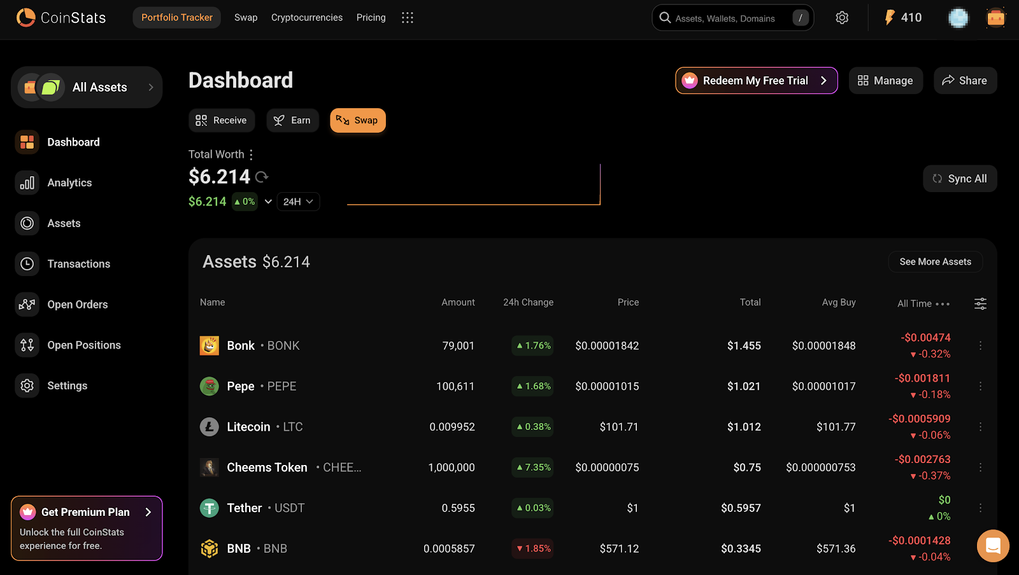Sort by the 24h Change column header
1019x575 pixels.
pos(529,303)
